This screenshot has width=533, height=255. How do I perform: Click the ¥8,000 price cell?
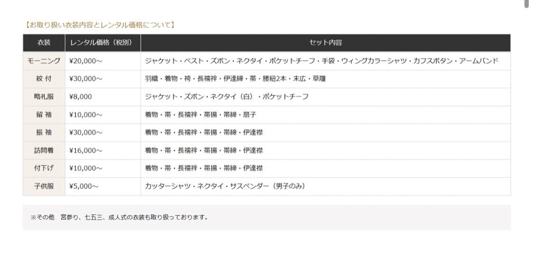(x=80, y=97)
